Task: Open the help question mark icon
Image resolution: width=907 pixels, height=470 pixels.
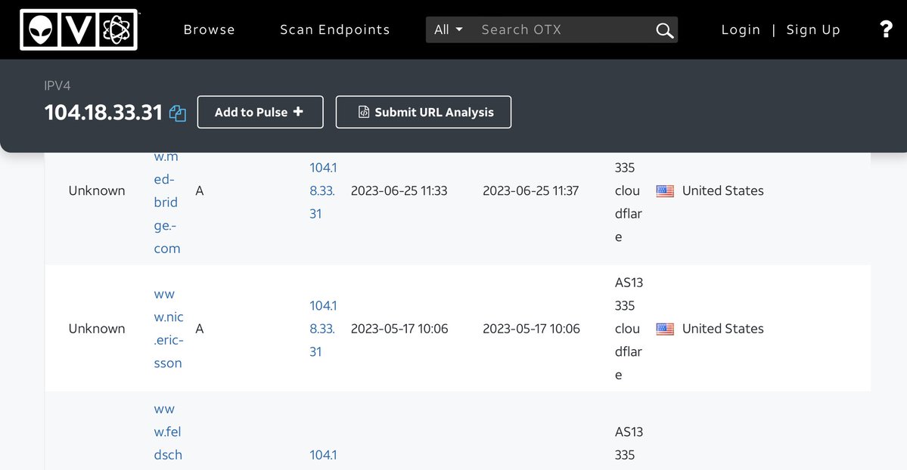Action: pos(887,29)
